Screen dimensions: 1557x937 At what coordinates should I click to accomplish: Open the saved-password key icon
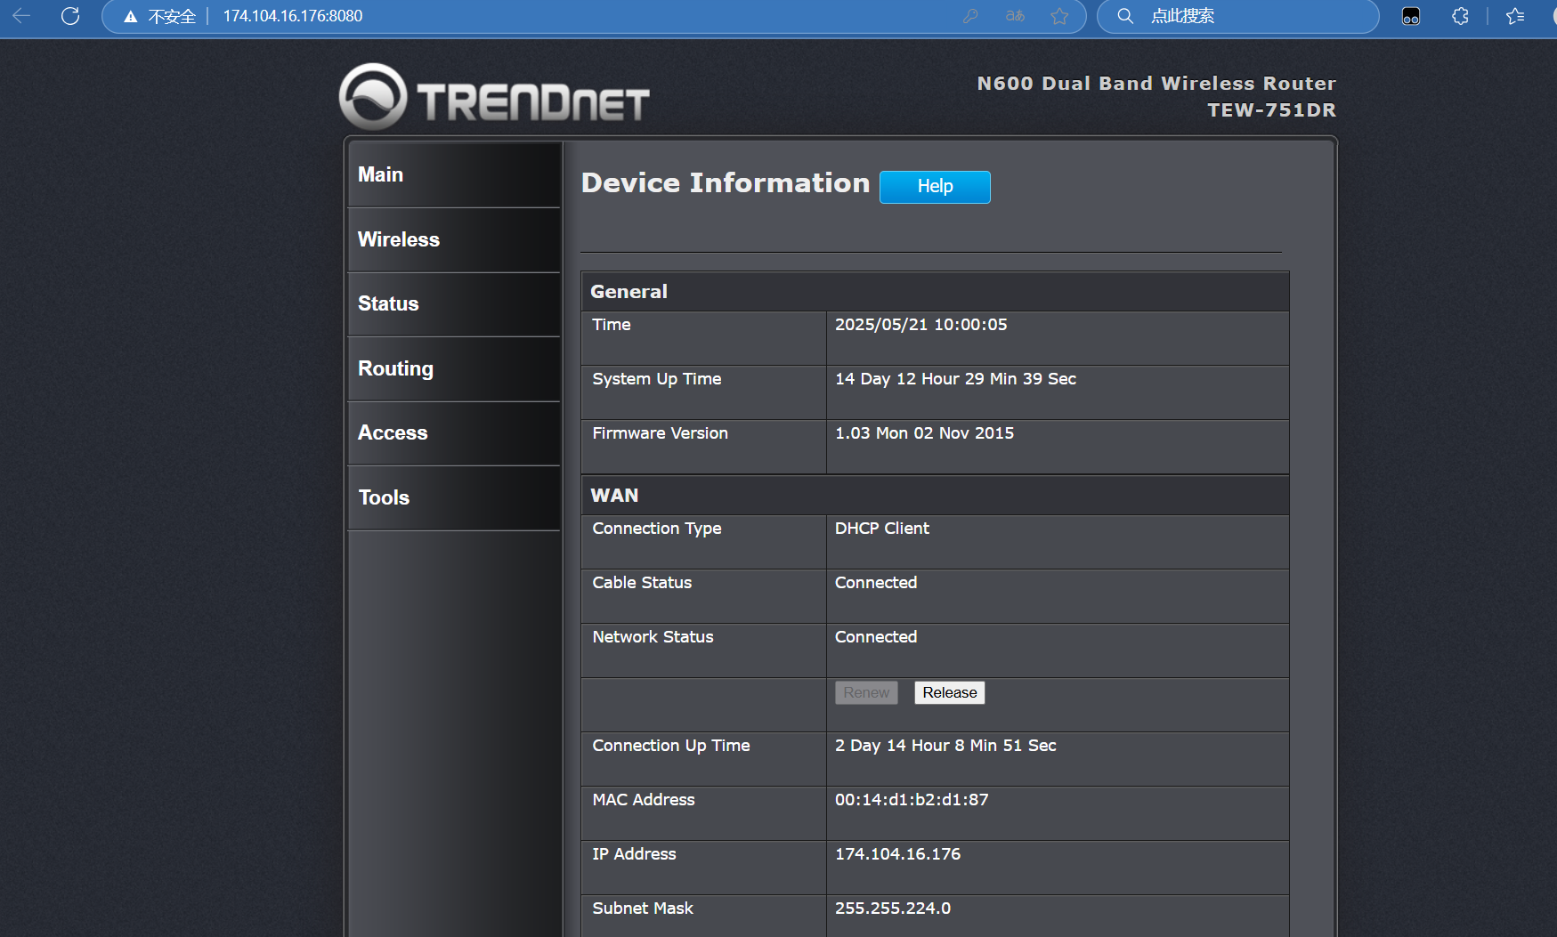(970, 16)
